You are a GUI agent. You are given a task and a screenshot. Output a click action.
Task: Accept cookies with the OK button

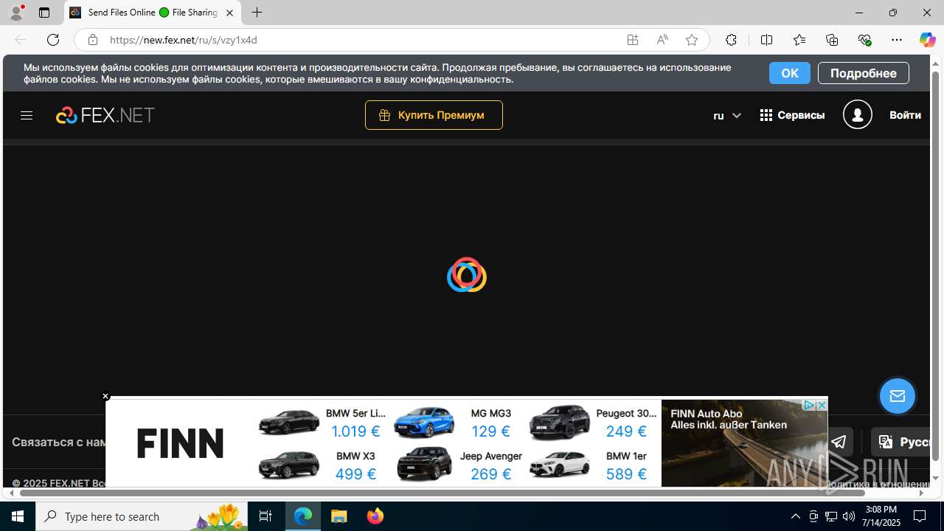click(789, 73)
